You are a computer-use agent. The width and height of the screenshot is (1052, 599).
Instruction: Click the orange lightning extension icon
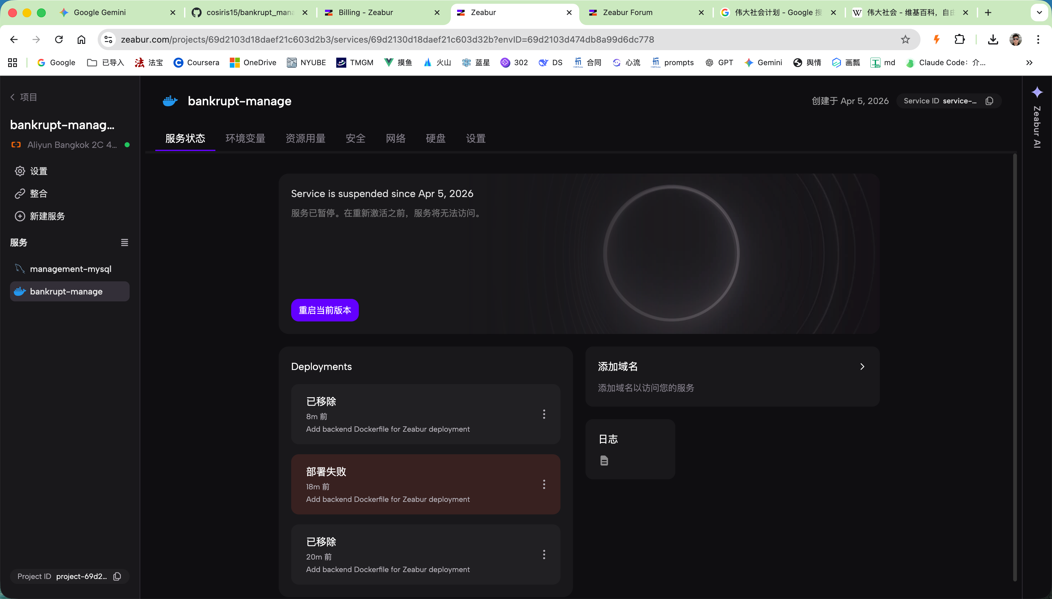point(936,39)
